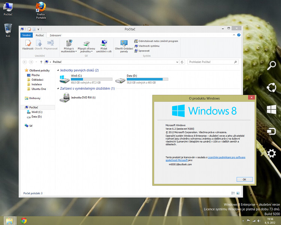
Task: Select Data (D:) in navigation tree
Action: click(34, 117)
